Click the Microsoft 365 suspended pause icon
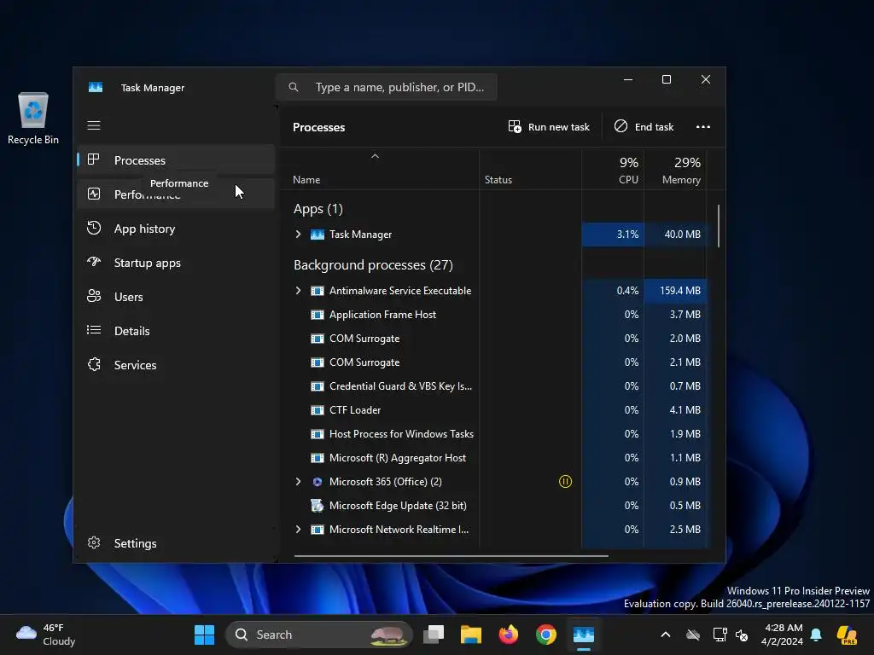This screenshot has width=874, height=655. (565, 481)
